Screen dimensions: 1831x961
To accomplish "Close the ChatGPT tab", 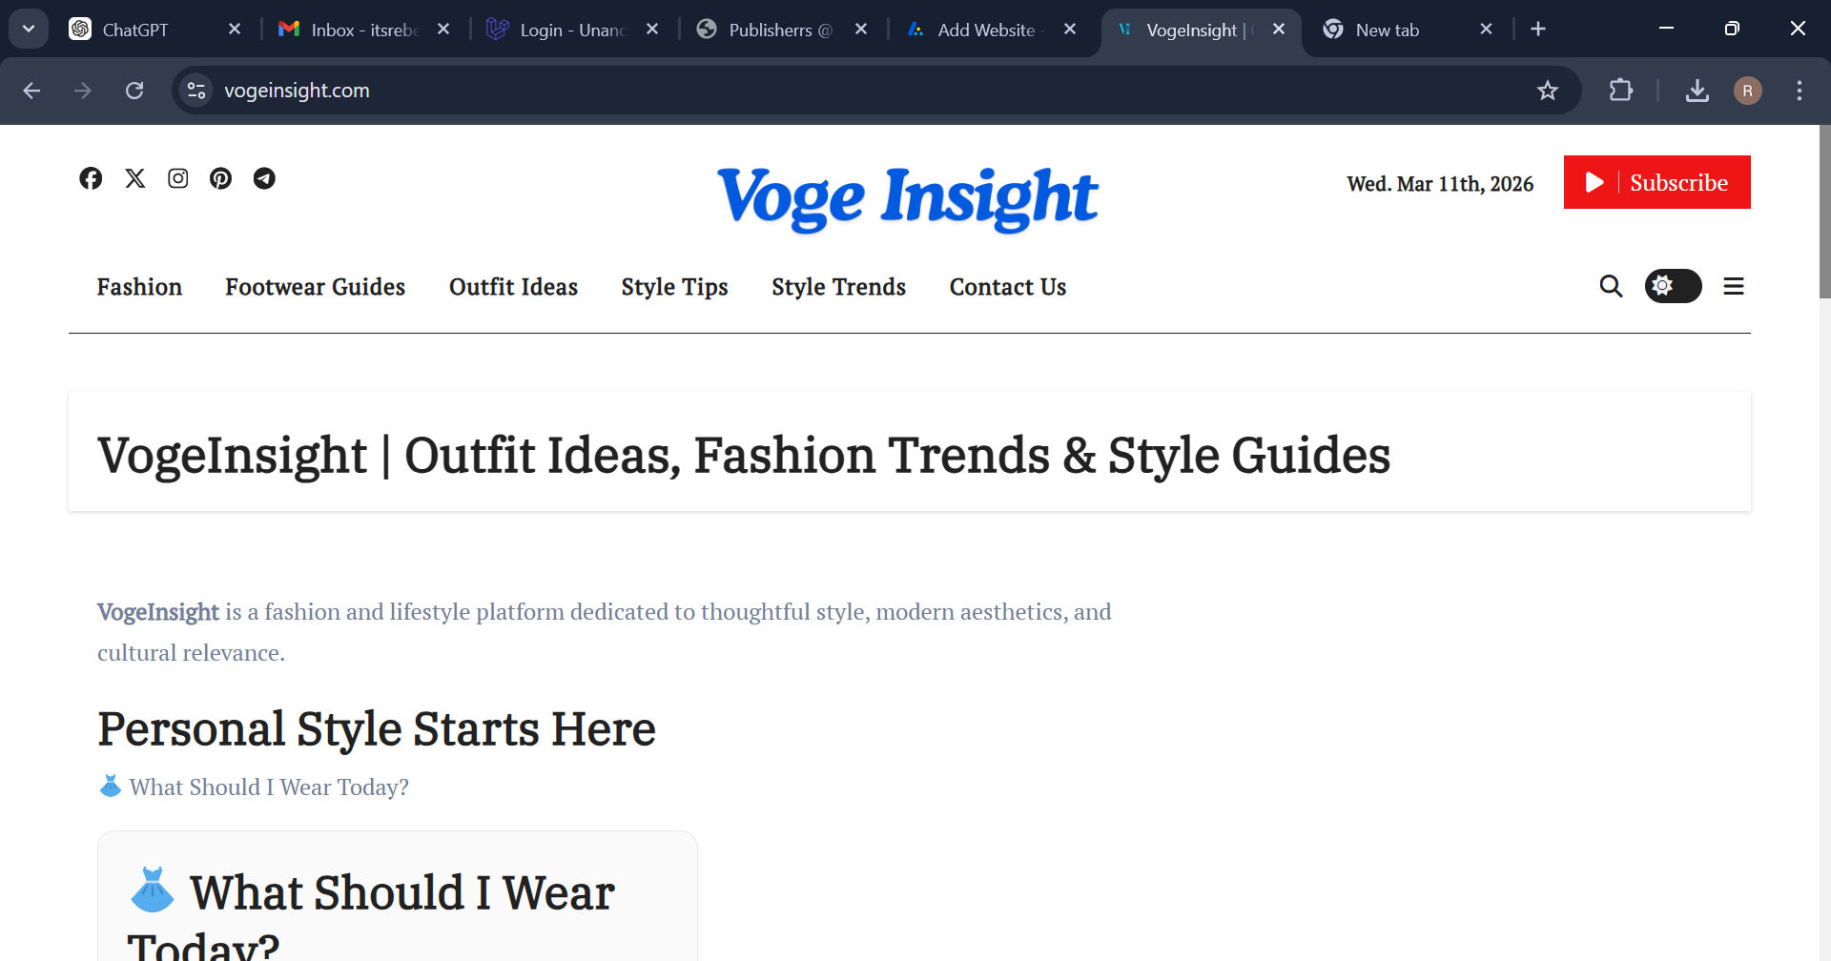I will pyautogui.click(x=235, y=30).
